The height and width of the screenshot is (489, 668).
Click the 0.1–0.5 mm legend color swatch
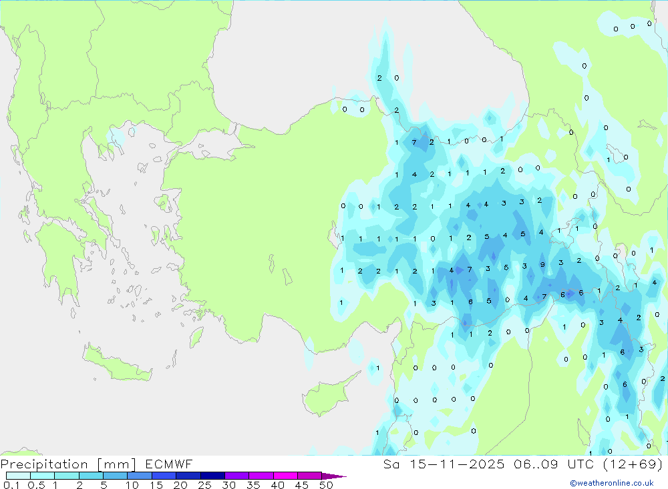tap(18, 476)
